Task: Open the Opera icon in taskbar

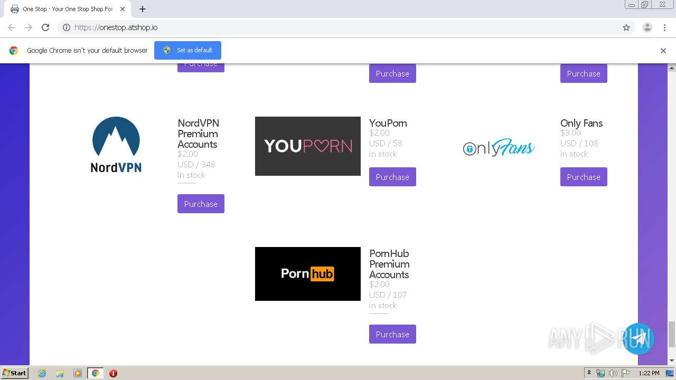Action: 113,373
